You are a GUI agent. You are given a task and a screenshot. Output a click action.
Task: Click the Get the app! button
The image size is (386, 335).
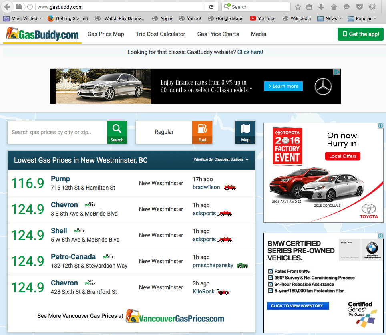click(360, 34)
